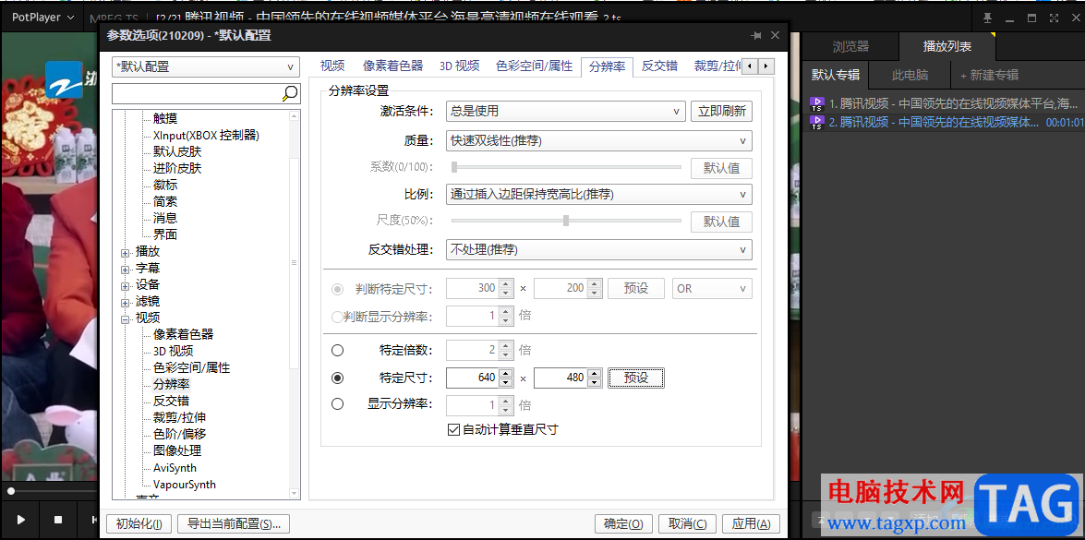Expand the 设备 tree node
The height and width of the screenshot is (540, 1085).
pyautogui.click(x=126, y=285)
